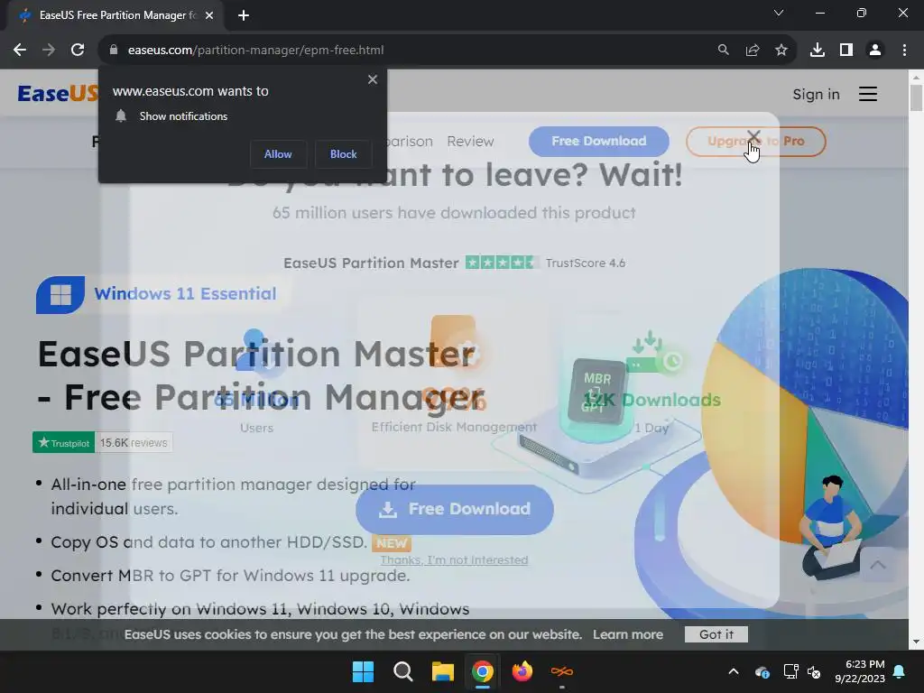Open the network display tray icon
This screenshot has height=693, width=924.
[790, 671]
